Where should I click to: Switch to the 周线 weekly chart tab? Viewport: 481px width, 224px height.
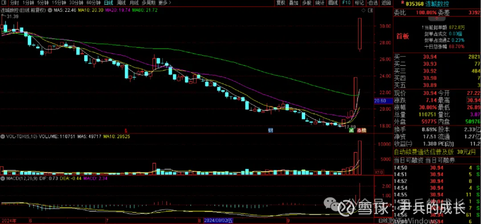(x=121, y=3)
